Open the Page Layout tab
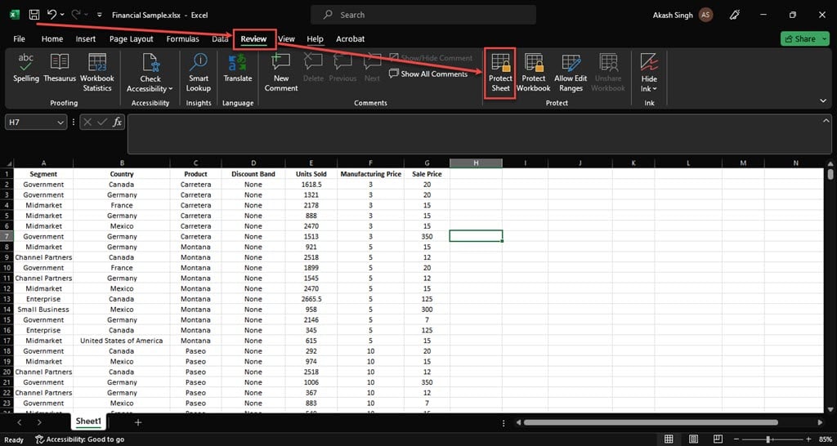Viewport: 837px width, 446px height. point(132,39)
